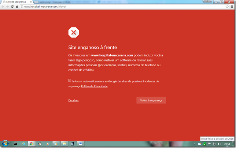
Task: Open the Chrome hamburger menu
Action: [231, 7]
